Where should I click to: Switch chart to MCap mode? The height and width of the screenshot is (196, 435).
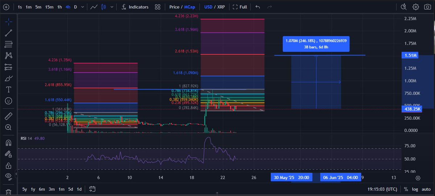tap(190, 7)
